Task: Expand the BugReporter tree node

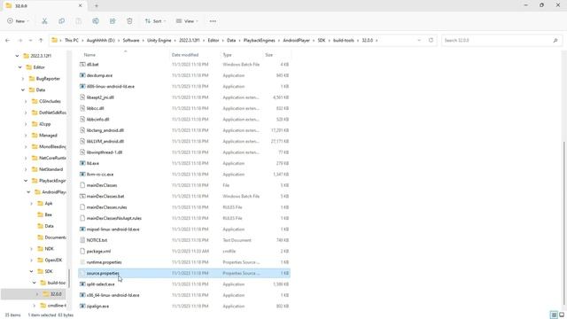Action: (x=23, y=79)
